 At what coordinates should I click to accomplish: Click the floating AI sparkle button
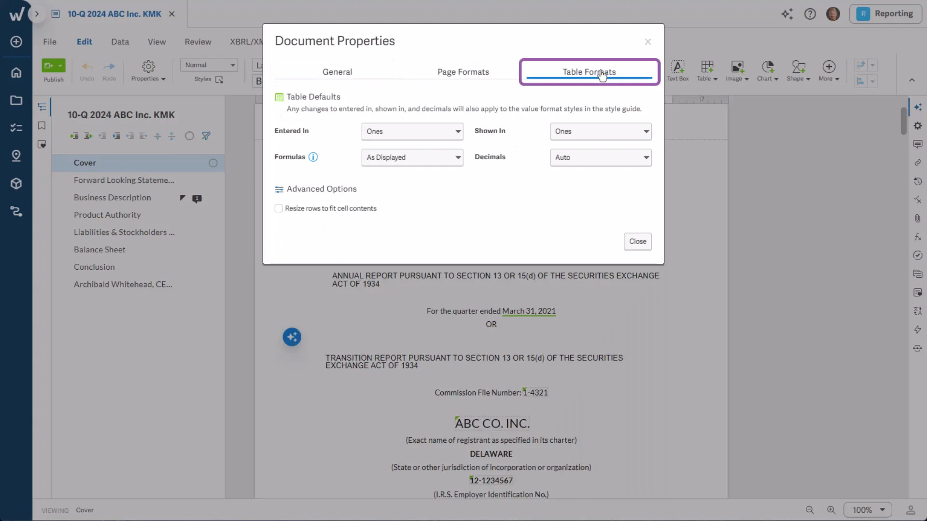click(292, 337)
